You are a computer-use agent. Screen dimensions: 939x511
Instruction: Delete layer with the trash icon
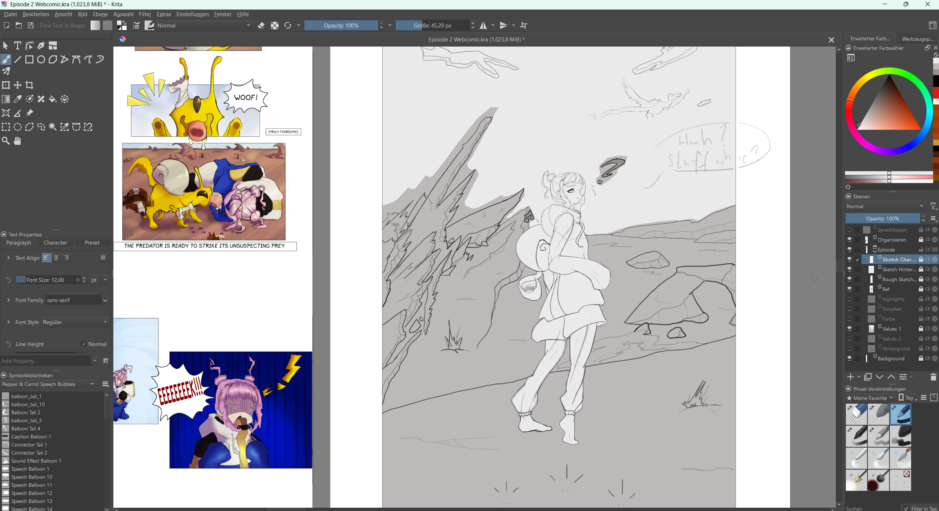[933, 377]
